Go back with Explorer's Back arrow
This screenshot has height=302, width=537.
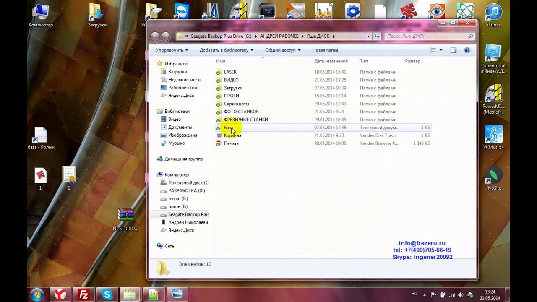click(x=155, y=36)
